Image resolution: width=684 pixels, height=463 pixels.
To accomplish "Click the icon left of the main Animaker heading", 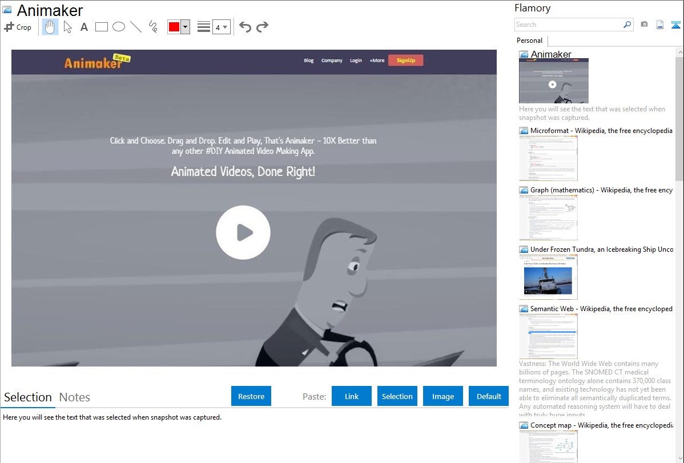I will point(7,10).
